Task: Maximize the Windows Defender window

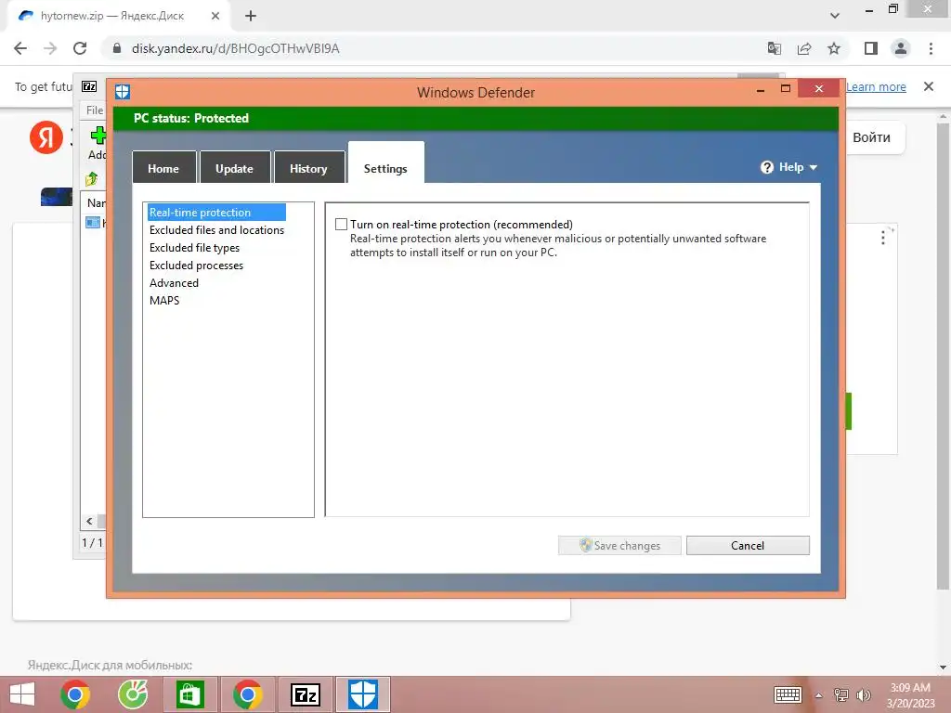Action: (786, 89)
